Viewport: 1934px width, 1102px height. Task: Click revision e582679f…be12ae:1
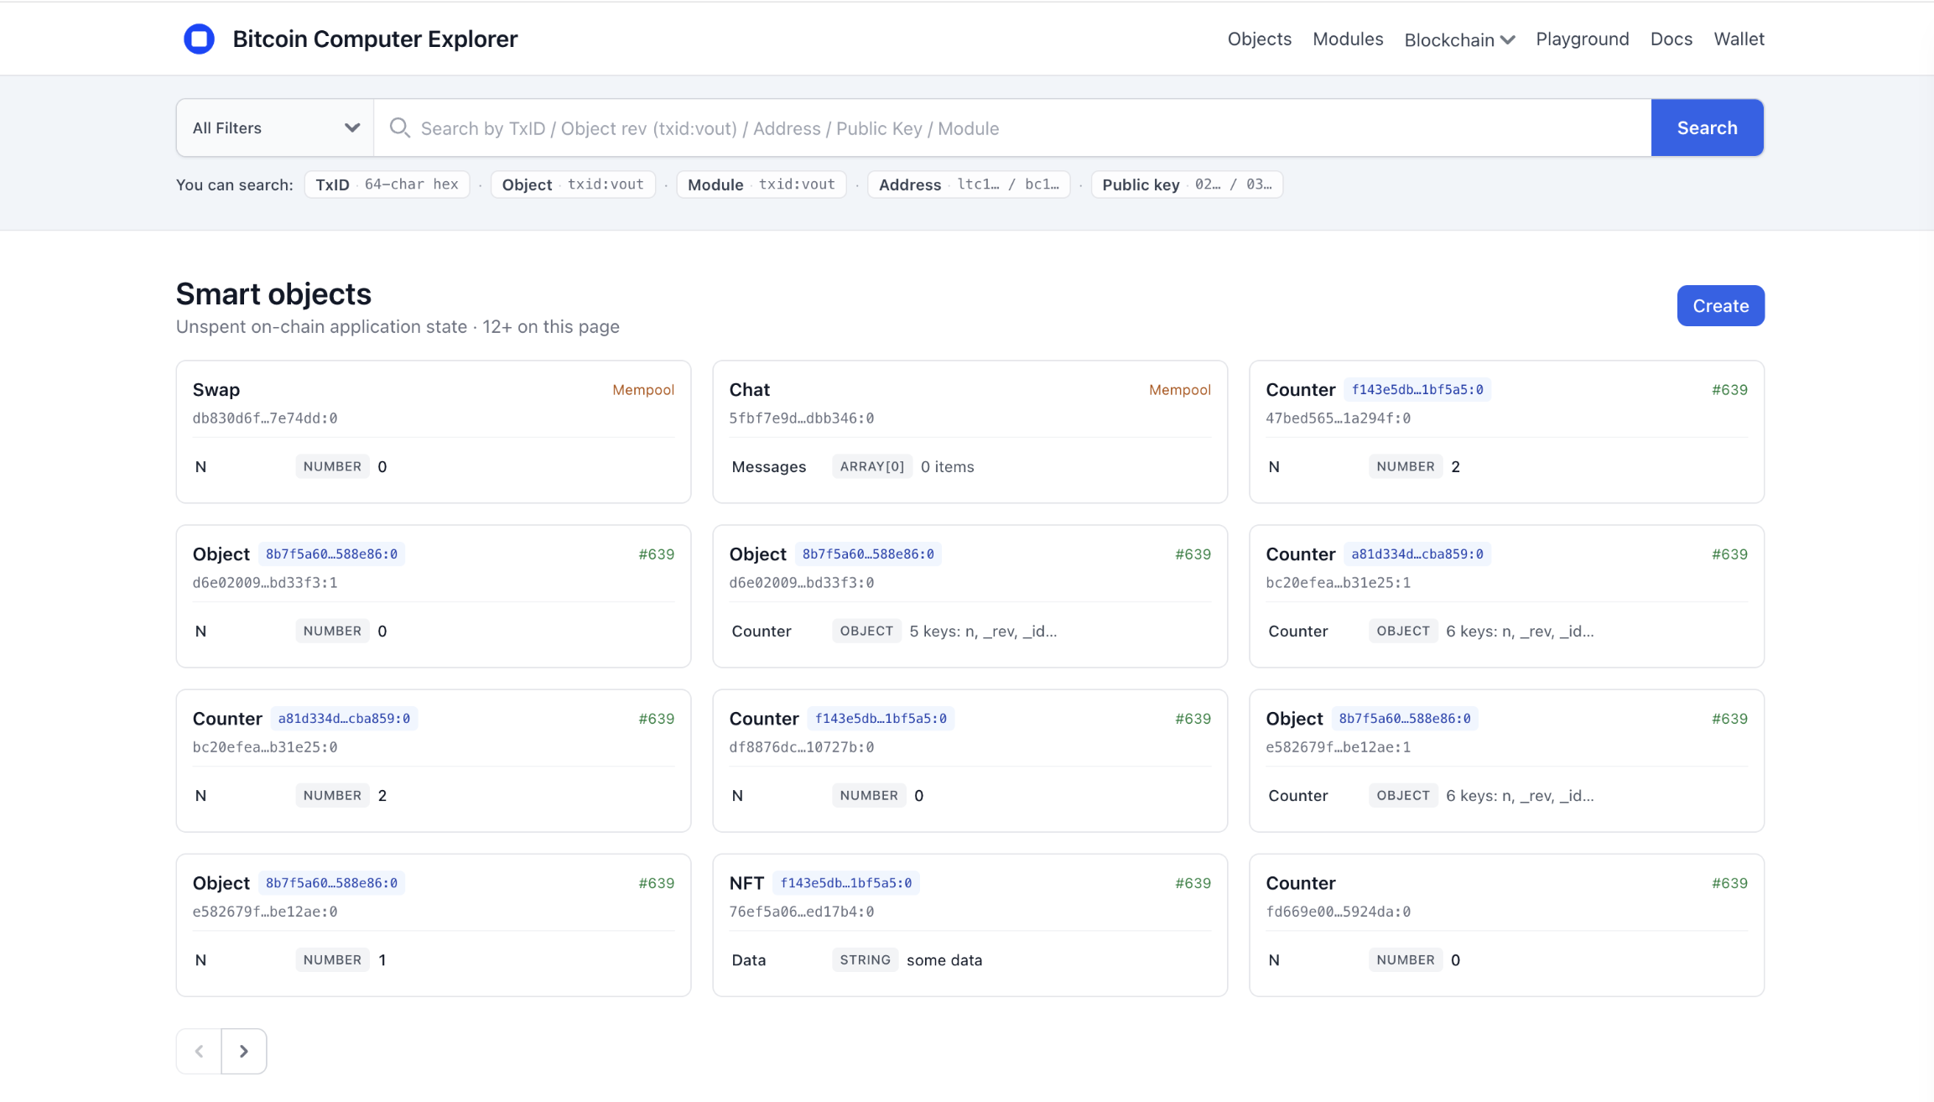1338,747
